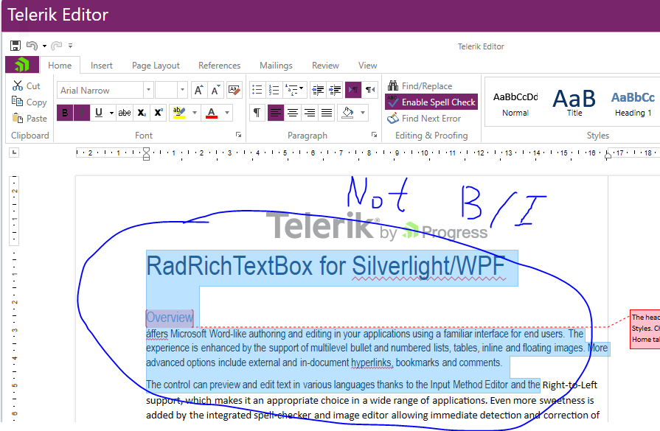
Task: Open the References tab
Action: pos(219,66)
